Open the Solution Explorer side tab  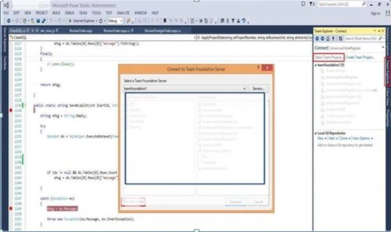[x=388, y=41]
